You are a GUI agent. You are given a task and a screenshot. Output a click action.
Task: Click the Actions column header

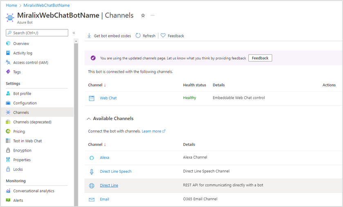pyautogui.click(x=329, y=85)
